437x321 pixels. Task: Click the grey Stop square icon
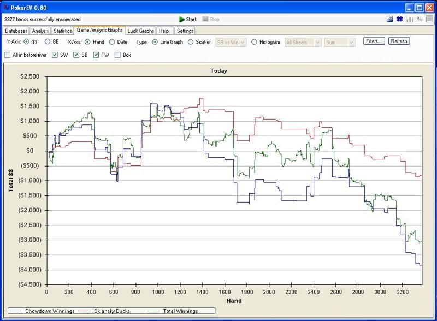205,19
